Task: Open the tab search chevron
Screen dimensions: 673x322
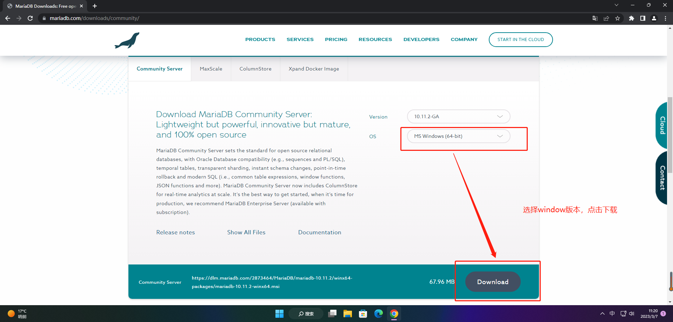Action: click(x=617, y=5)
